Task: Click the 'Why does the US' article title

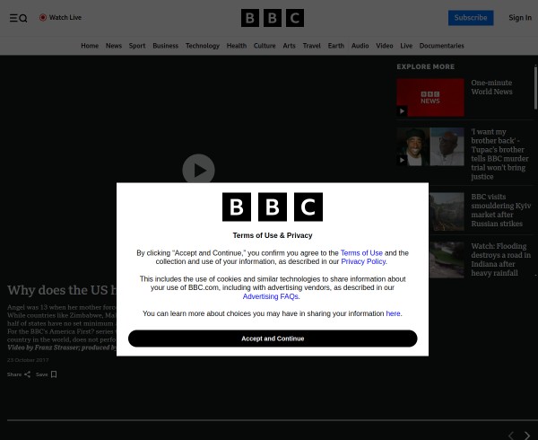Action: coord(62,290)
